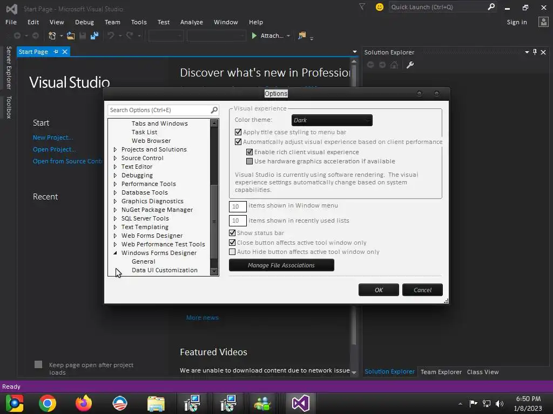Click the Open File toolbar icon
Image resolution: width=553 pixels, height=414 pixels.
point(71,36)
